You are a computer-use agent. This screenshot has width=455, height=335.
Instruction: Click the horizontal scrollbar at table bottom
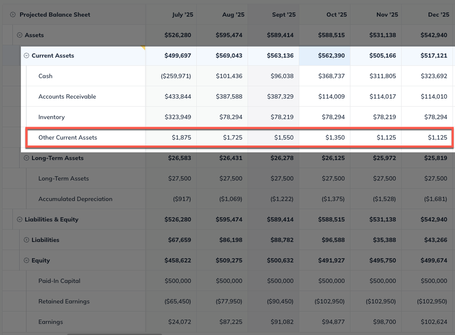pyautogui.click(x=115, y=334)
